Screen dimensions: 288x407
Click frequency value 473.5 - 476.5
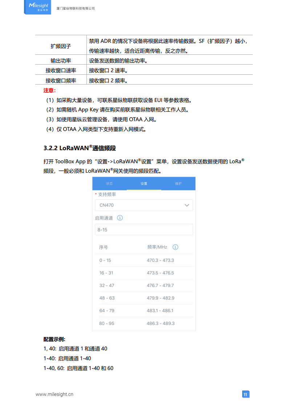pyautogui.click(x=161, y=273)
